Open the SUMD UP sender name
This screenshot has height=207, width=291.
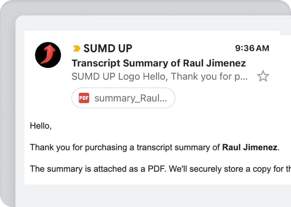pos(108,48)
